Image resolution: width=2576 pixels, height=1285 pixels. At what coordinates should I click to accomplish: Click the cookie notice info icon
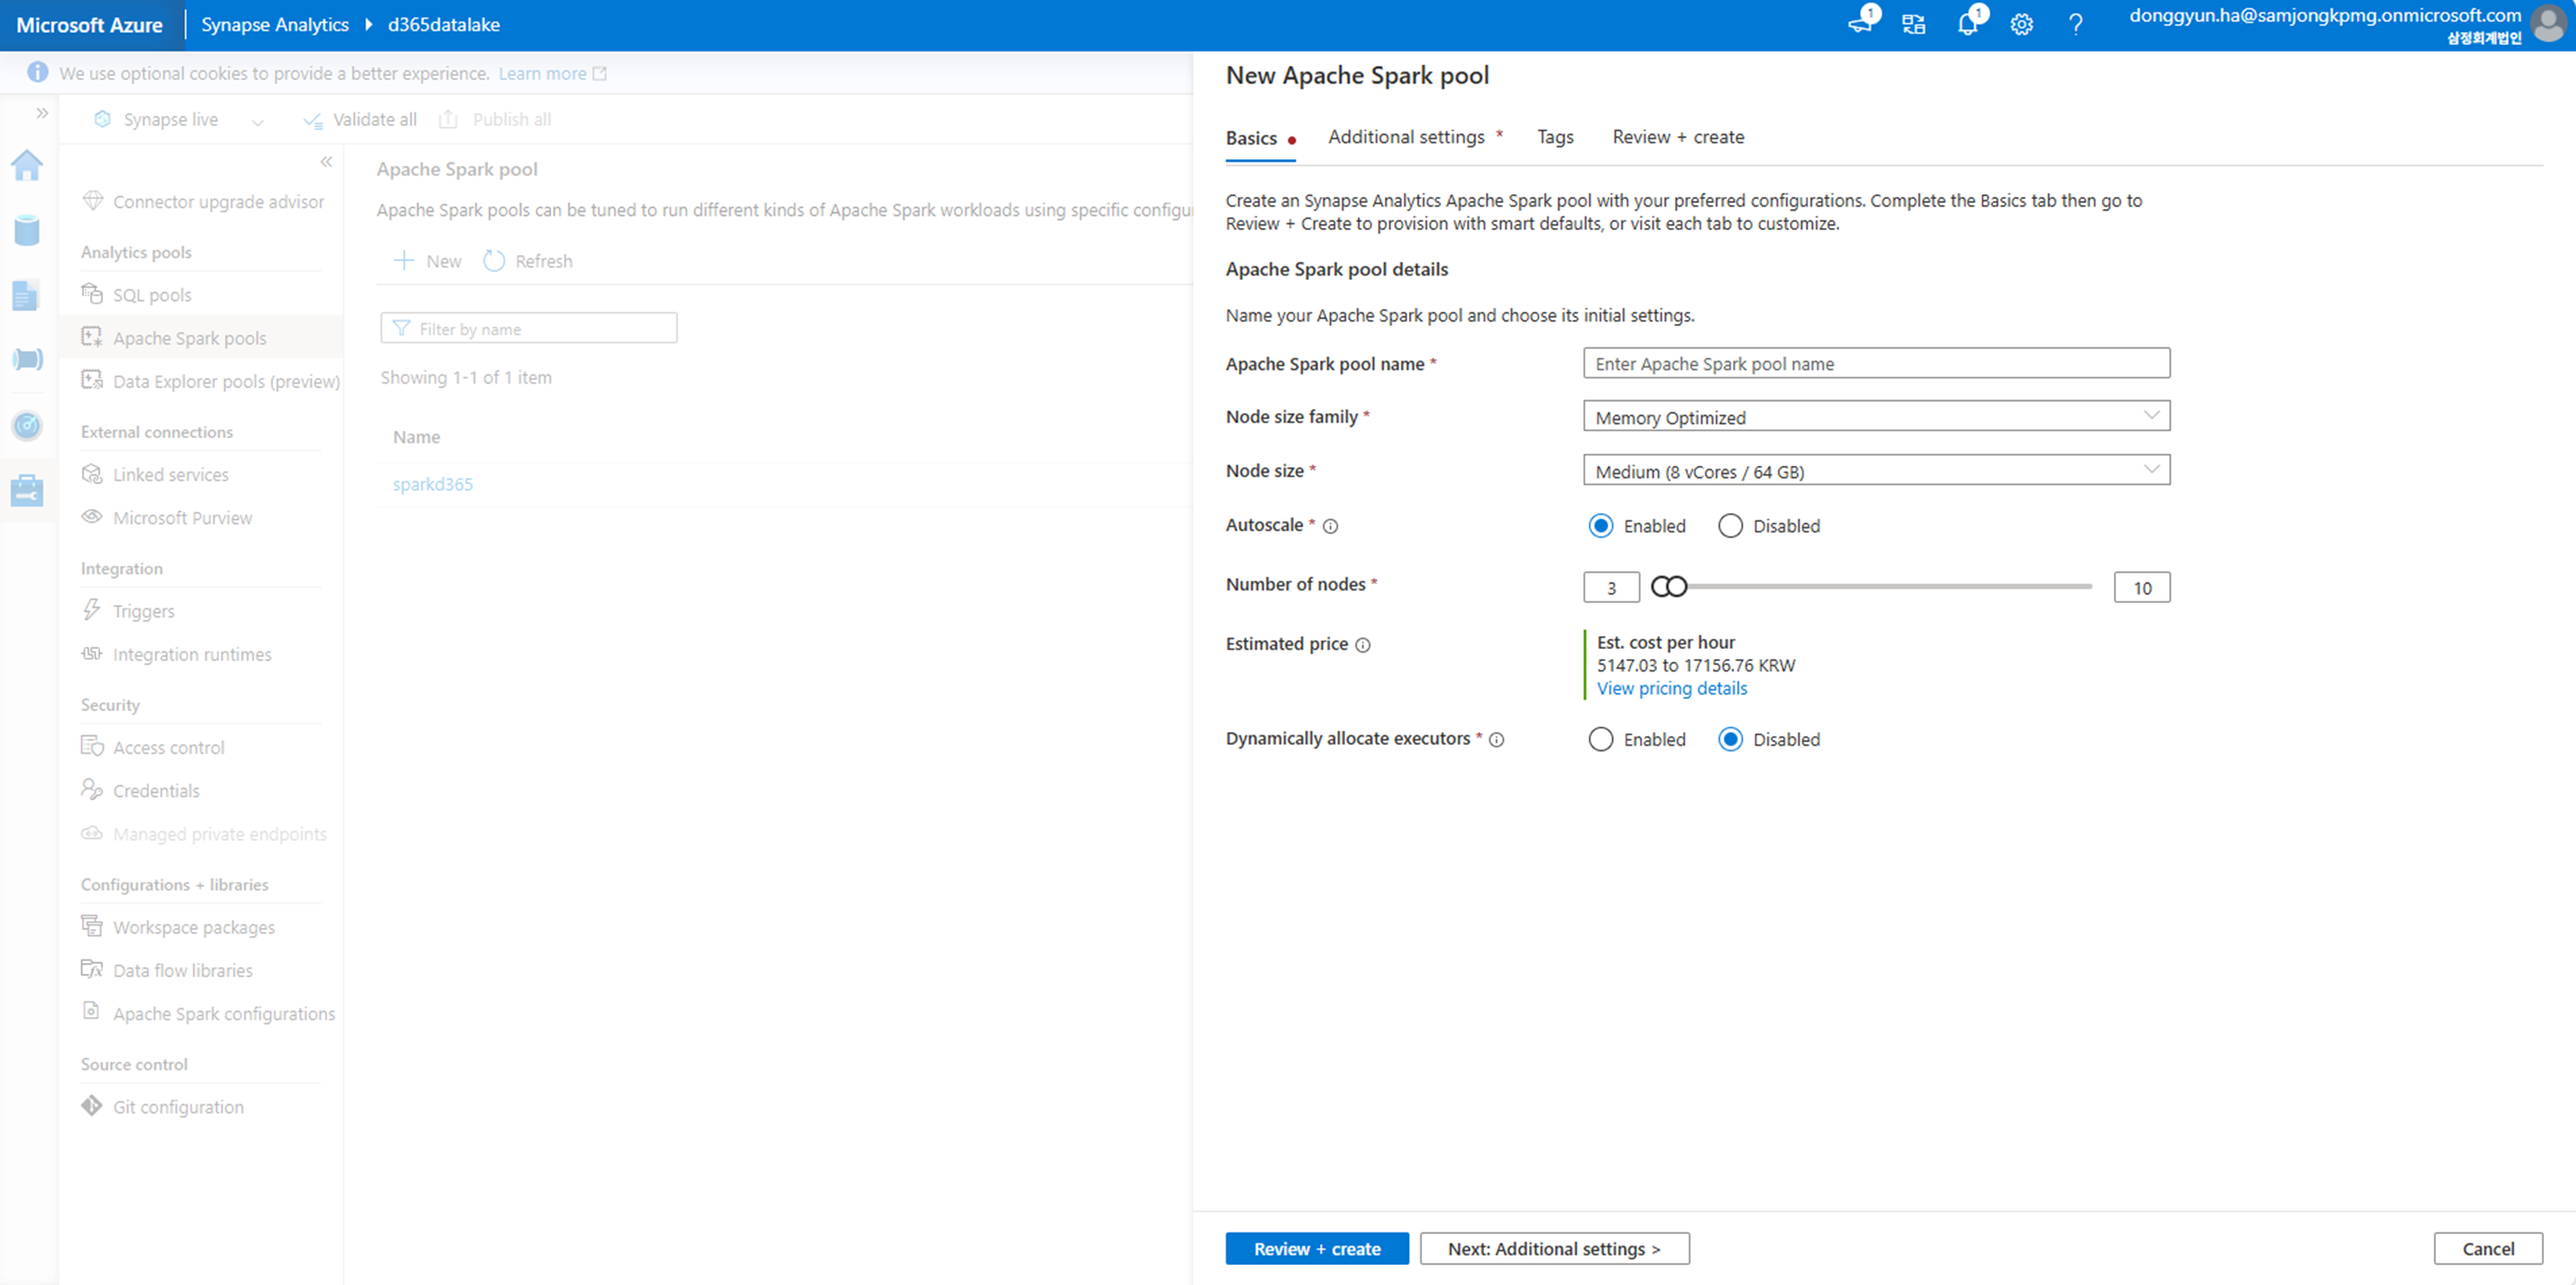tap(37, 73)
